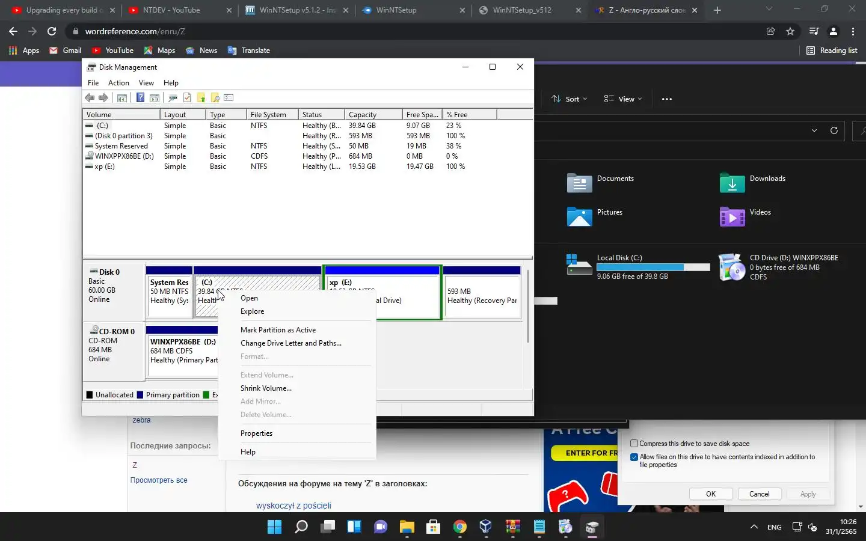Open Chrome three-dot menu
The width and height of the screenshot is (866, 541).
853,31
